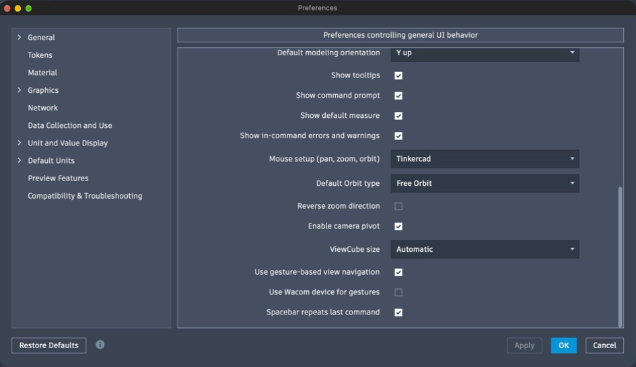The image size is (636, 367).
Task: Confirm with the OK button
Action: pos(563,345)
